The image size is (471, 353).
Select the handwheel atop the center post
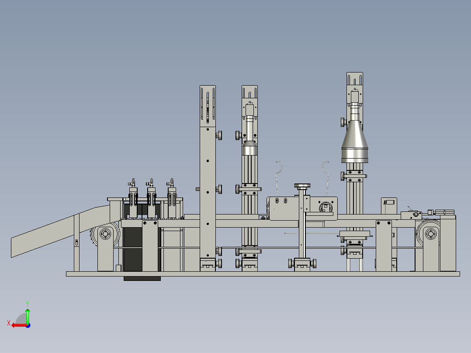tap(302, 186)
